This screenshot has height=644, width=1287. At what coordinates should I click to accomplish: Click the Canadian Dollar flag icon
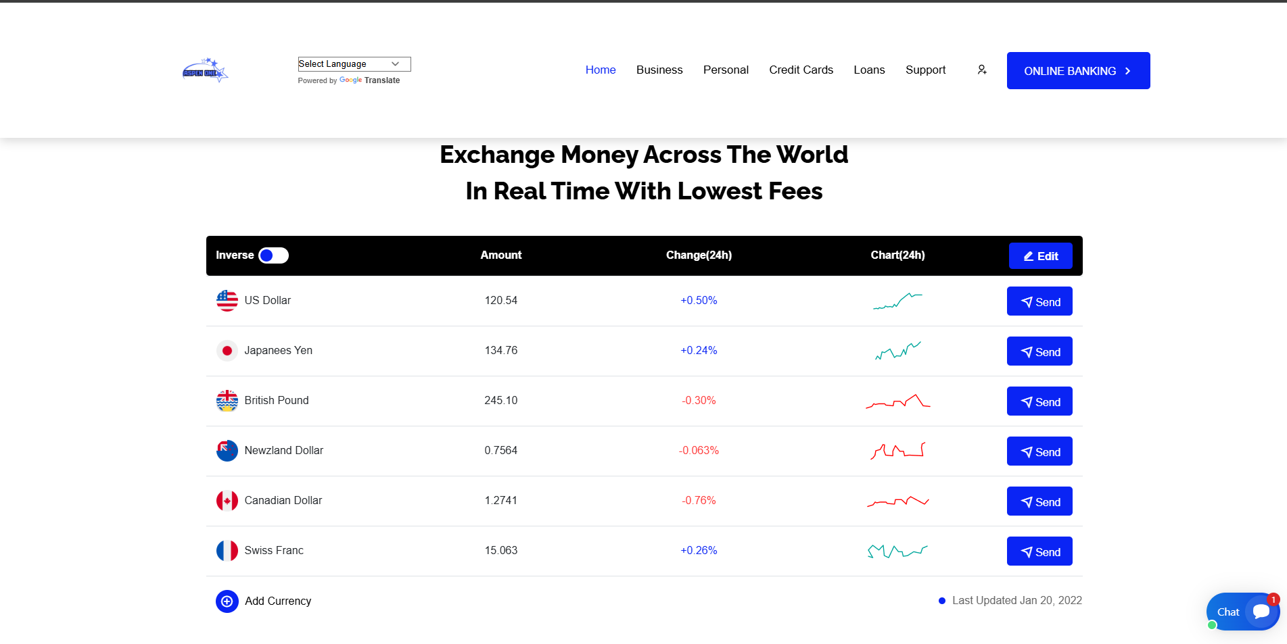pos(227,501)
